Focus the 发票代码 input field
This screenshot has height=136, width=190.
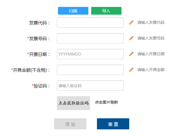90,23
